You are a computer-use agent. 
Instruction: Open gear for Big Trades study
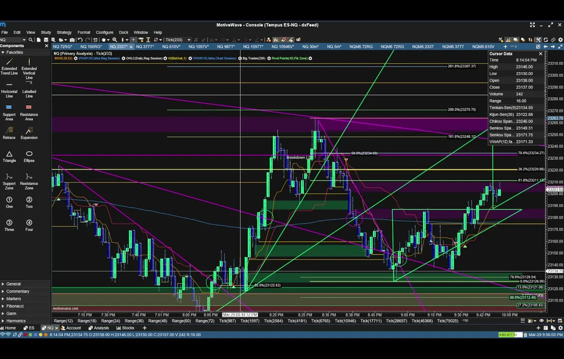[x=269, y=58]
